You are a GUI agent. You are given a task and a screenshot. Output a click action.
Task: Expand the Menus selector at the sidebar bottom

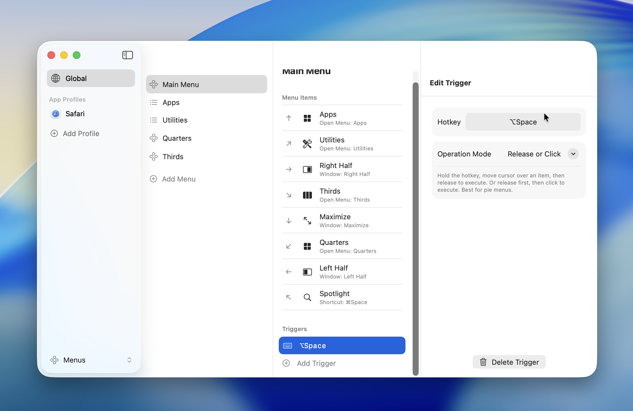pos(129,360)
